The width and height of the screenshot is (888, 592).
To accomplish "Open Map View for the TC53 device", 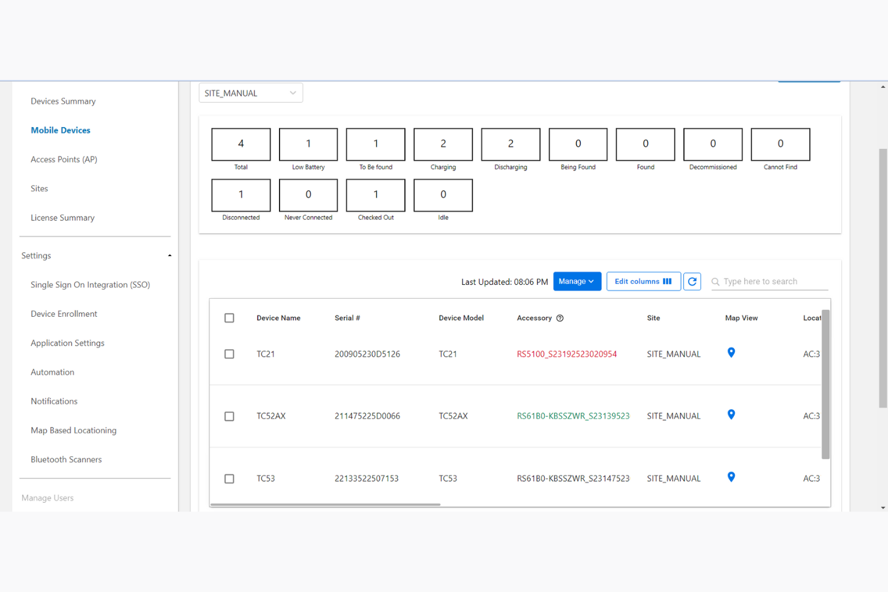I will [731, 477].
